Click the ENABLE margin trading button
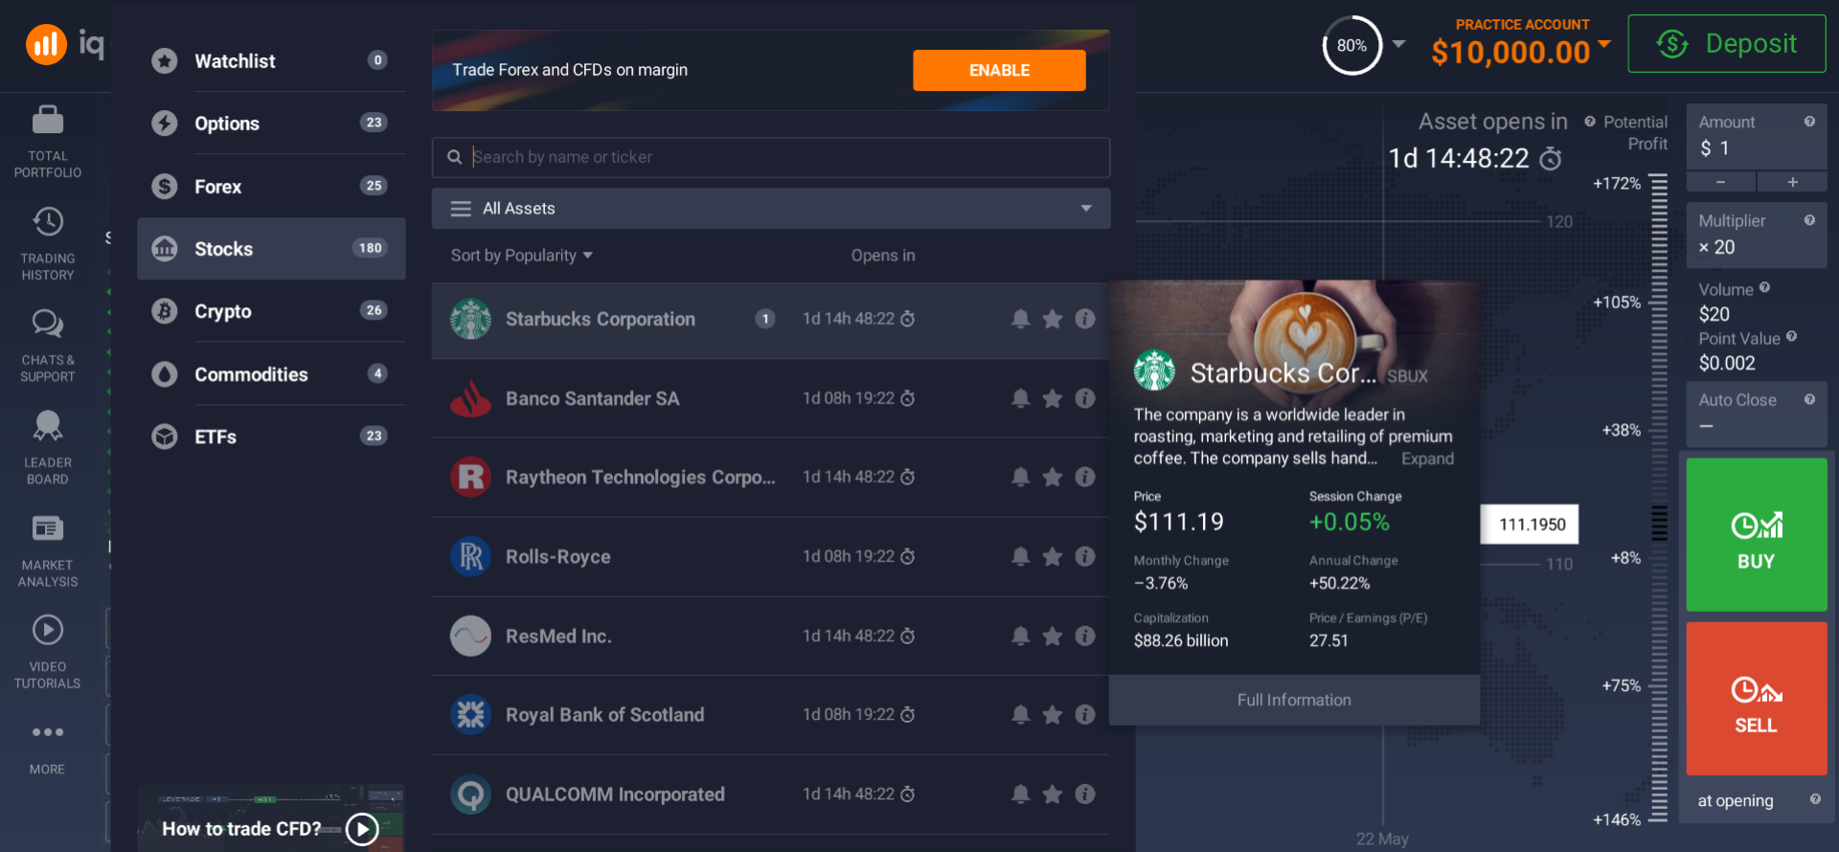 click(x=999, y=70)
